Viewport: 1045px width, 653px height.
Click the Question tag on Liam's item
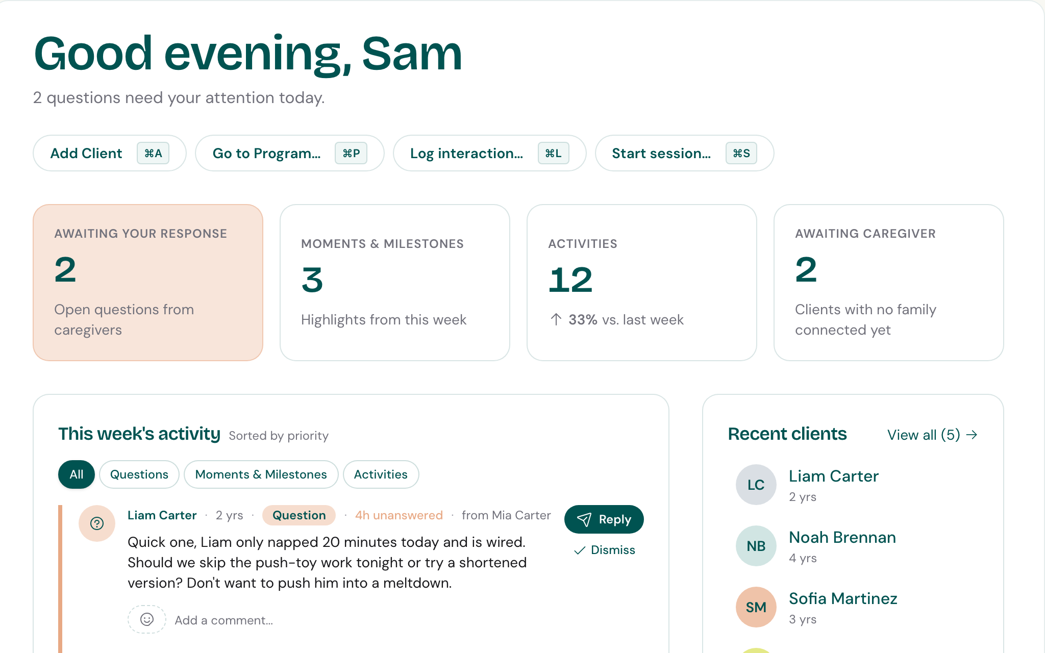click(x=299, y=515)
